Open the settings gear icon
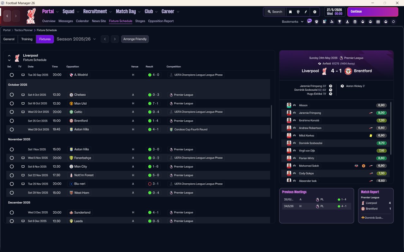 pos(314,12)
